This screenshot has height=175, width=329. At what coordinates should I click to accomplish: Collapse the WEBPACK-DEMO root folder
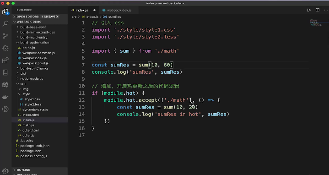coord(40,22)
